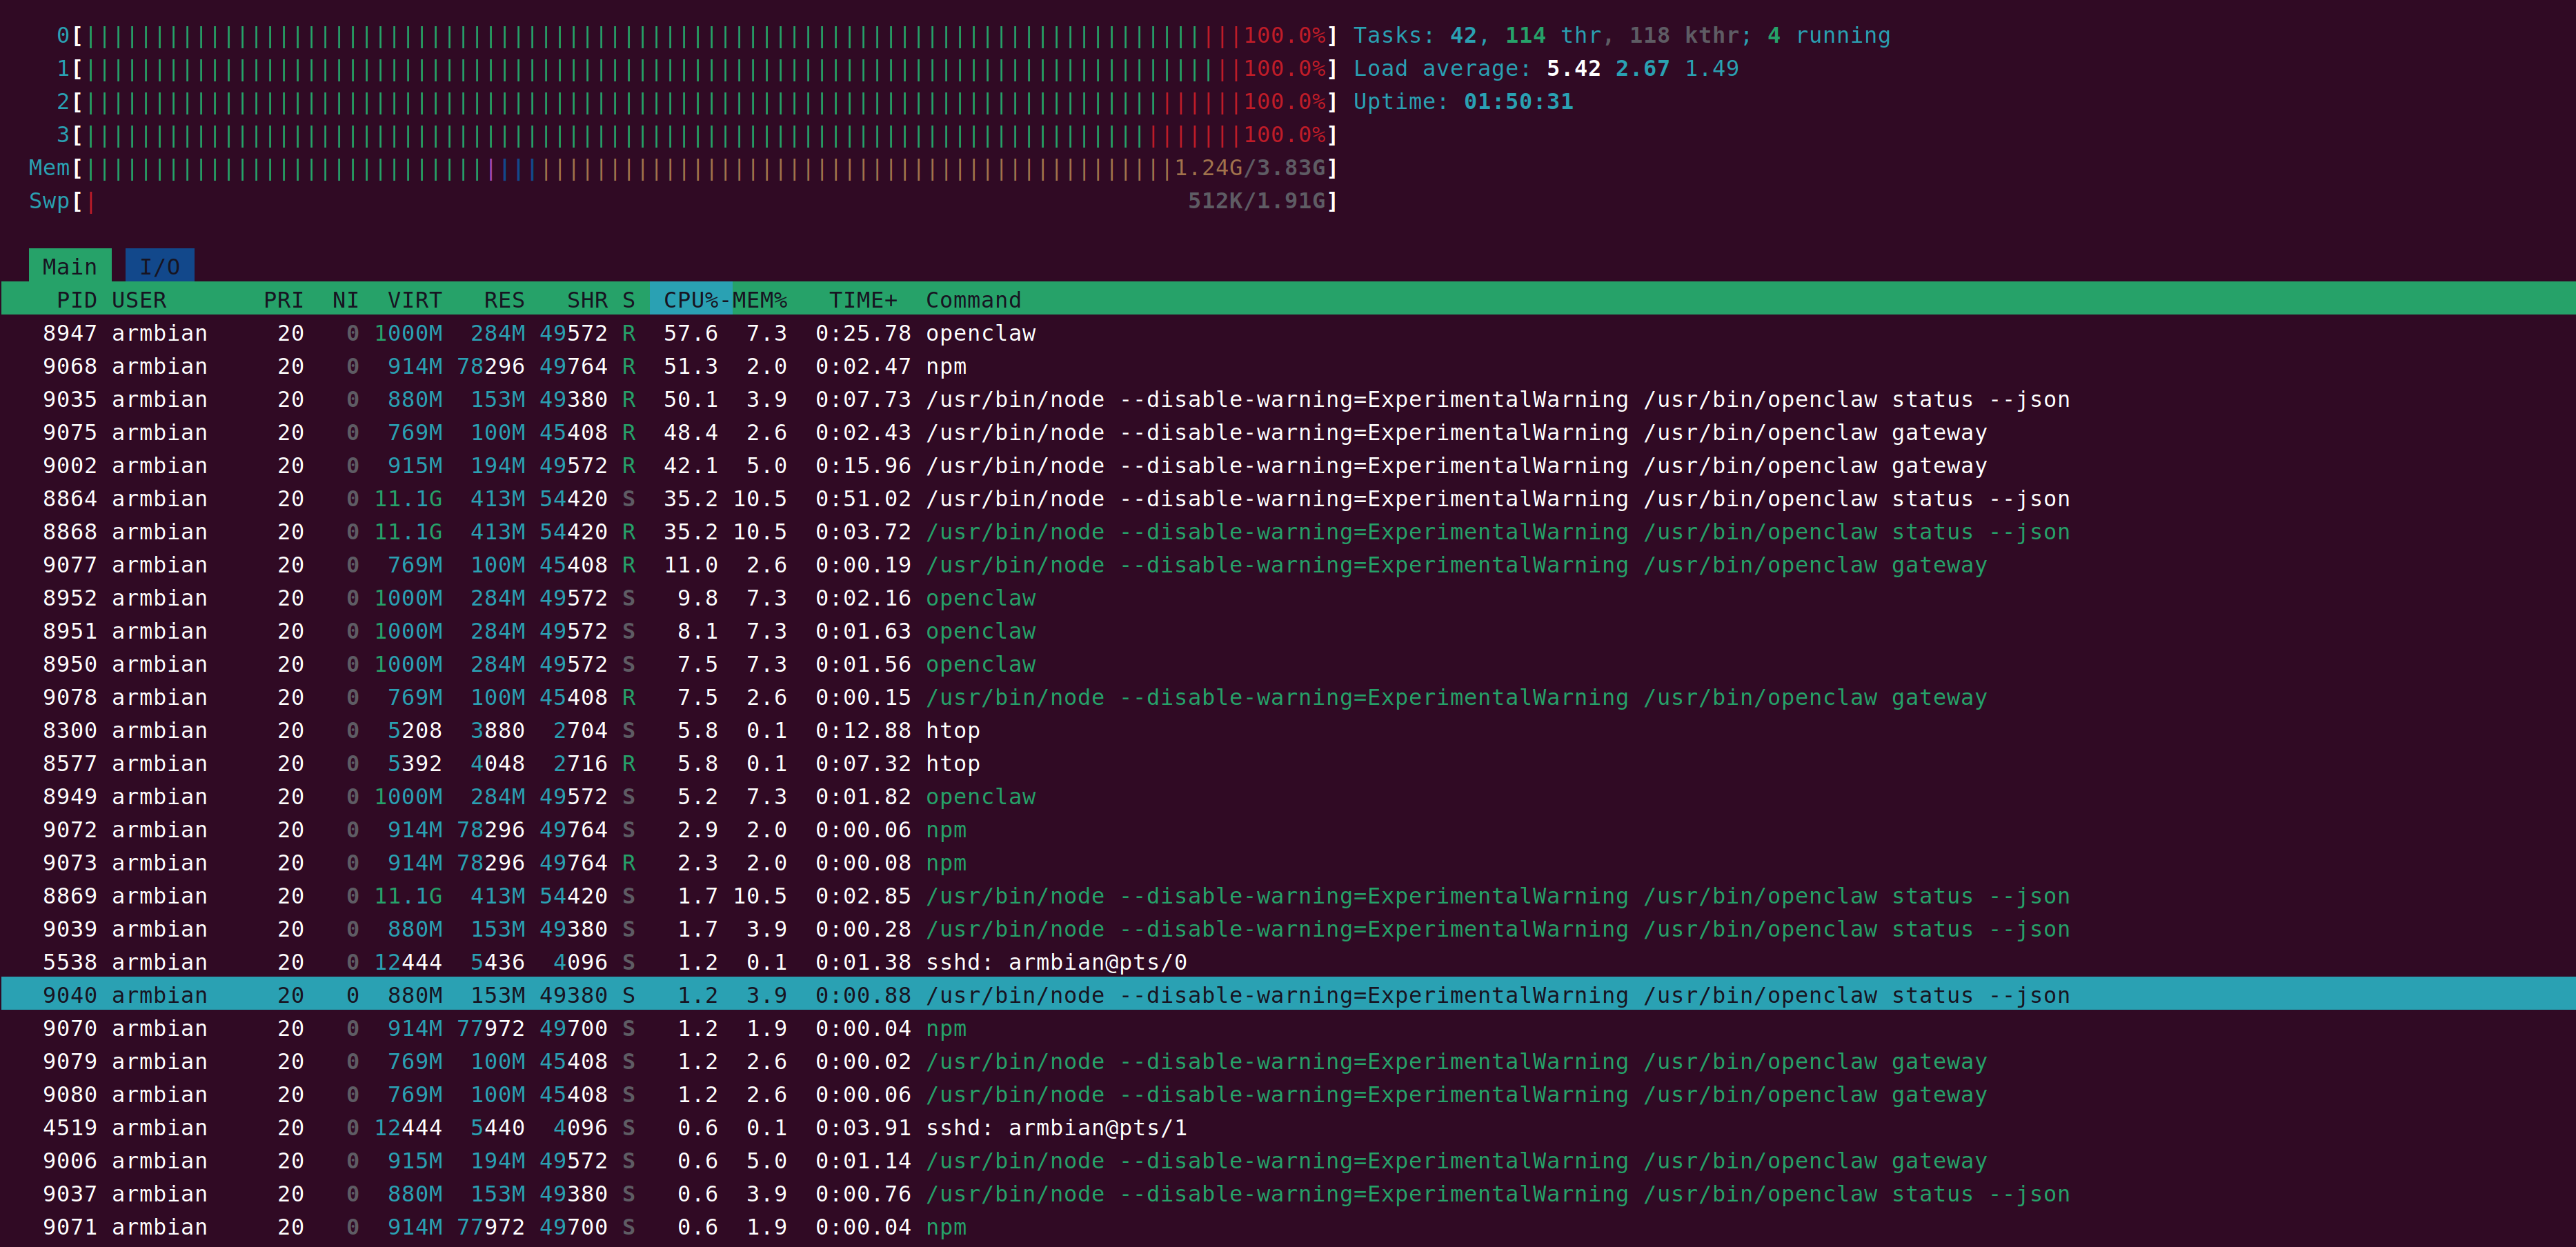2576x1247 pixels.
Task: Sort processes by the RES column header
Action: pos(503,299)
